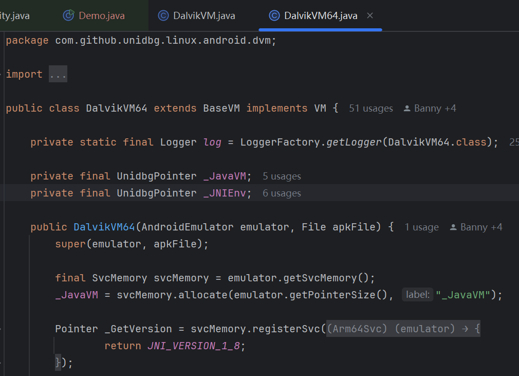Image resolution: width=519 pixels, height=376 pixels.
Task: Click the VM interface name after implements
Action: click(320, 109)
